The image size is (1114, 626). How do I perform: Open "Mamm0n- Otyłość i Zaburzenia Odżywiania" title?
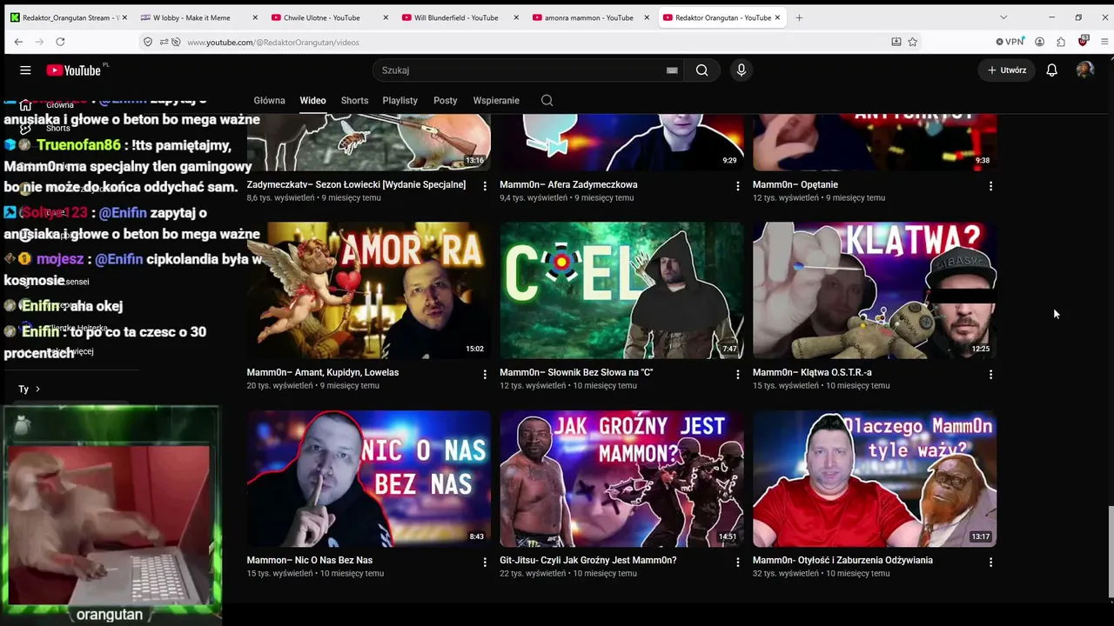pos(842,560)
